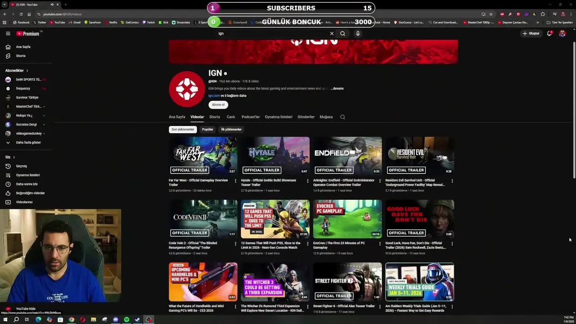Open options for EvoCreo gameplay video

point(380,244)
